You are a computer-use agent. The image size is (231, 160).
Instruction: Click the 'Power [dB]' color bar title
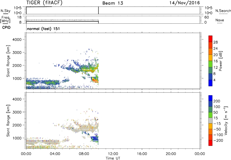click(220, 61)
